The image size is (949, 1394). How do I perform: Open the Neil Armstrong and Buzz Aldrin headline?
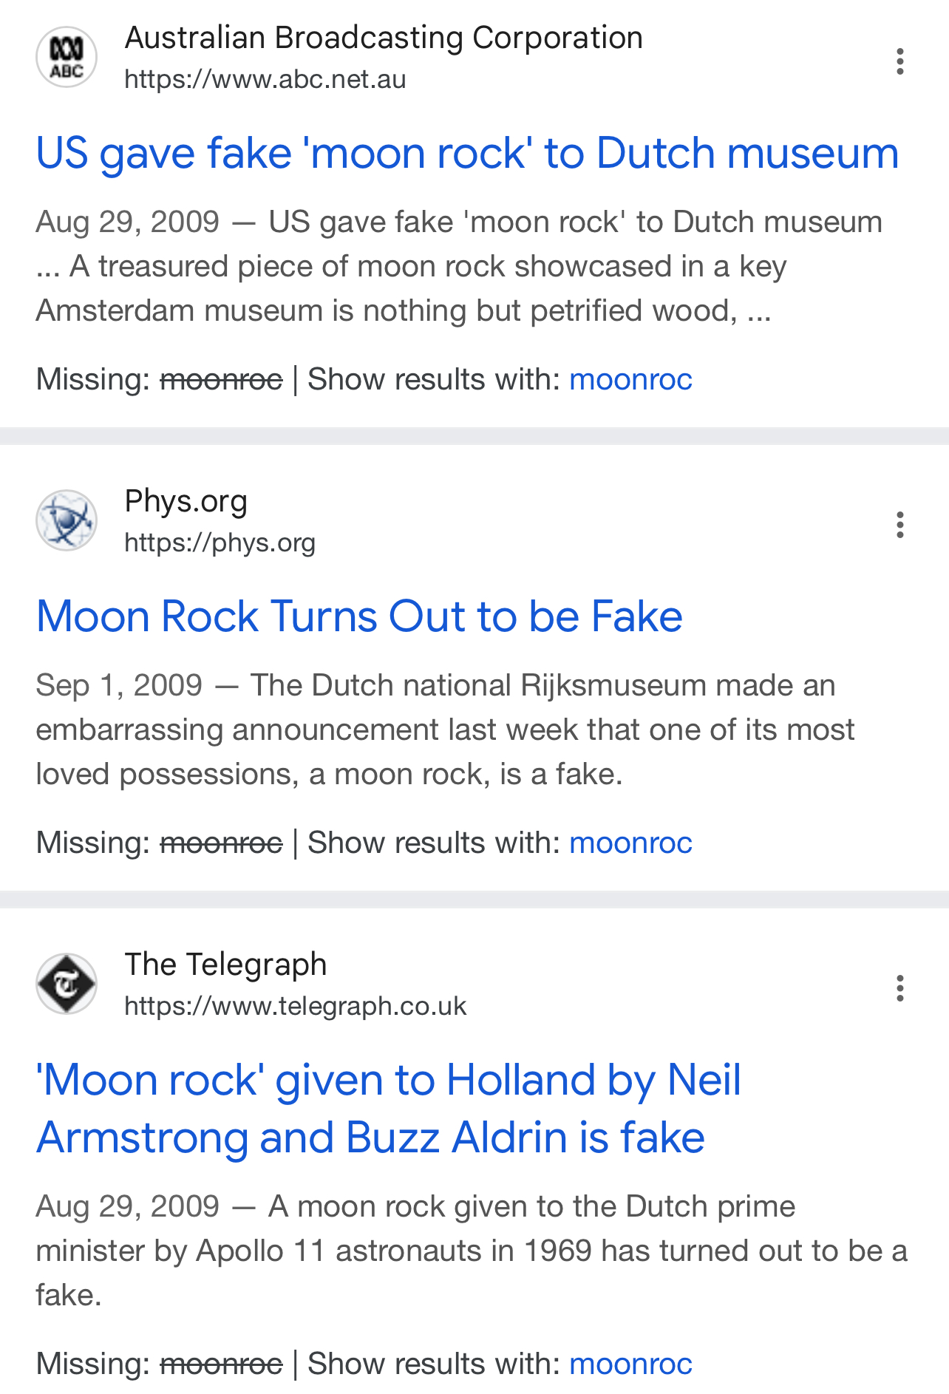(x=389, y=1109)
